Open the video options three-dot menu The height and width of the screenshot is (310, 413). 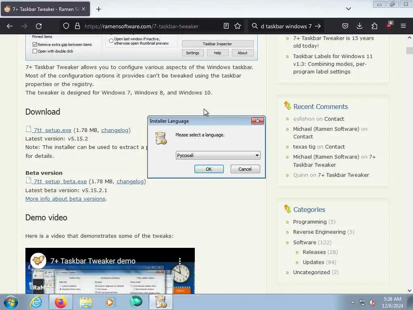pyautogui.click(x=180, y=261)
